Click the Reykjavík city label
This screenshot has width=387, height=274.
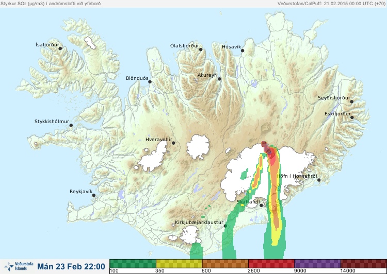[81, 192]
